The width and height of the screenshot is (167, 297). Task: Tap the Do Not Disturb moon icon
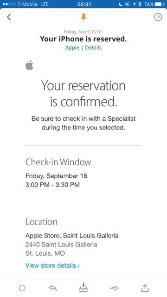[121, 4]
